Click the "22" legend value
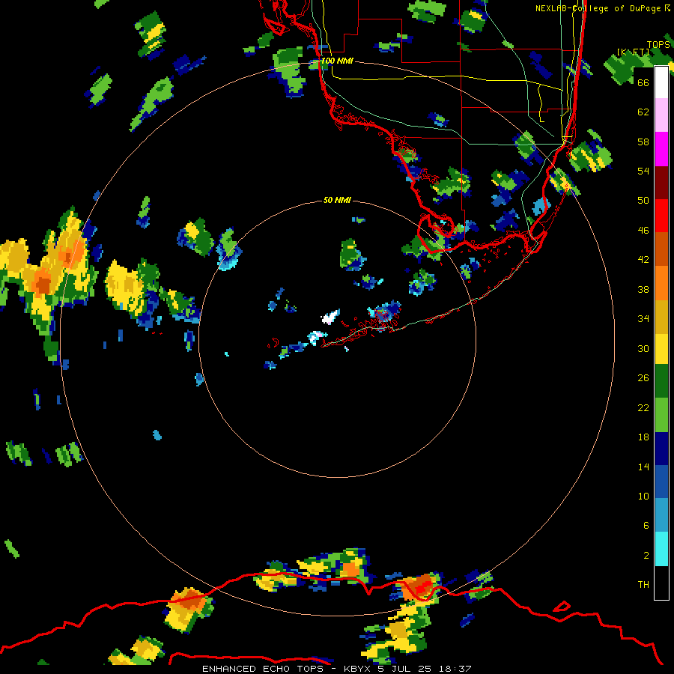The height and width of the screenshot is (674, 674). (x=643, y=407)
